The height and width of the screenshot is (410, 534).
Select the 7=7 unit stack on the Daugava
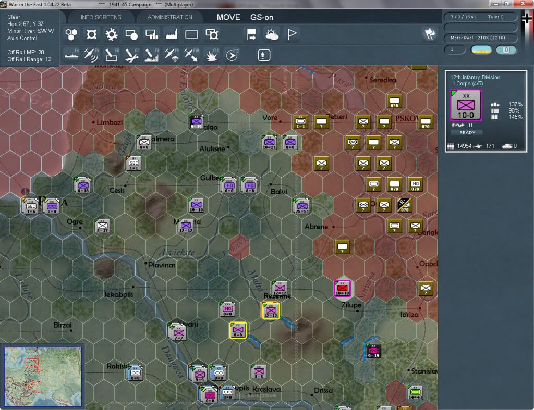(x=177, y=332)
